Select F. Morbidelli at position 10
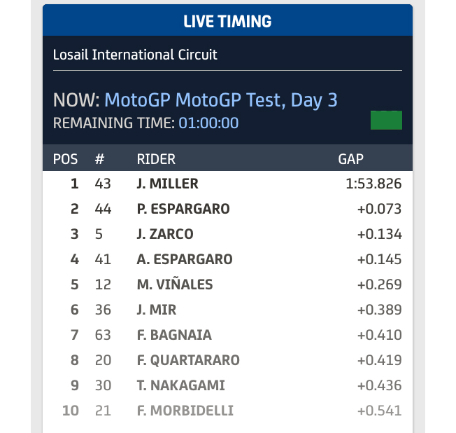456x433 pixels. click(185, 411)
